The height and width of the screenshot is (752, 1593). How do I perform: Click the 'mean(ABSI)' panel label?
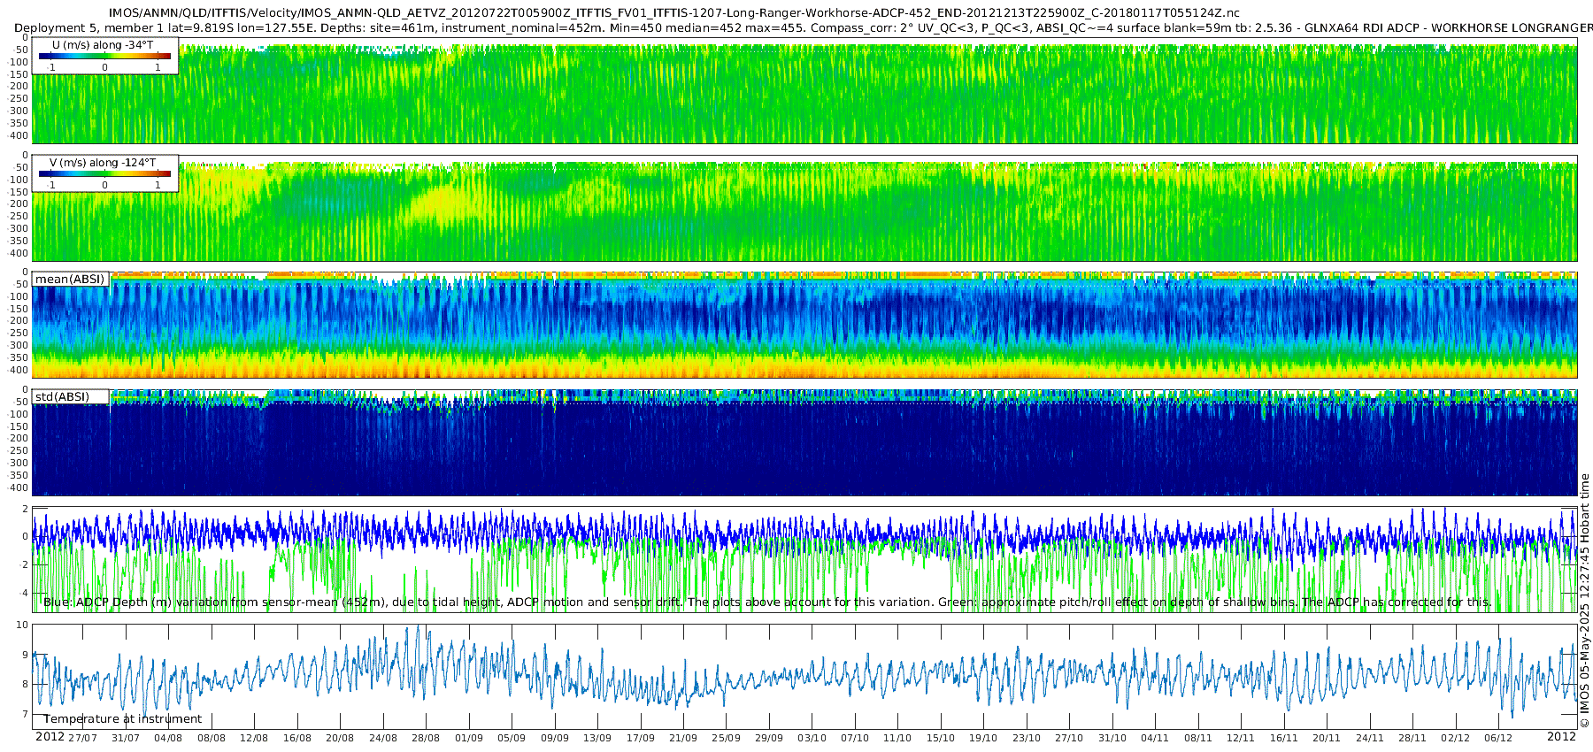pos(70,280)
